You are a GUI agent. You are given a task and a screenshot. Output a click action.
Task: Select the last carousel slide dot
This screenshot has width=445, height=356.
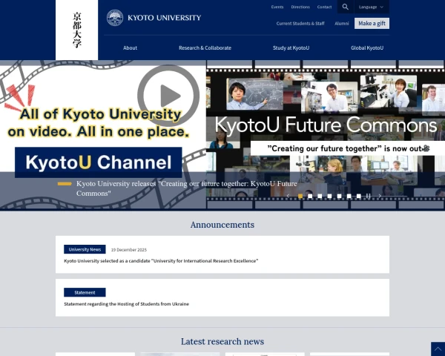359,196
